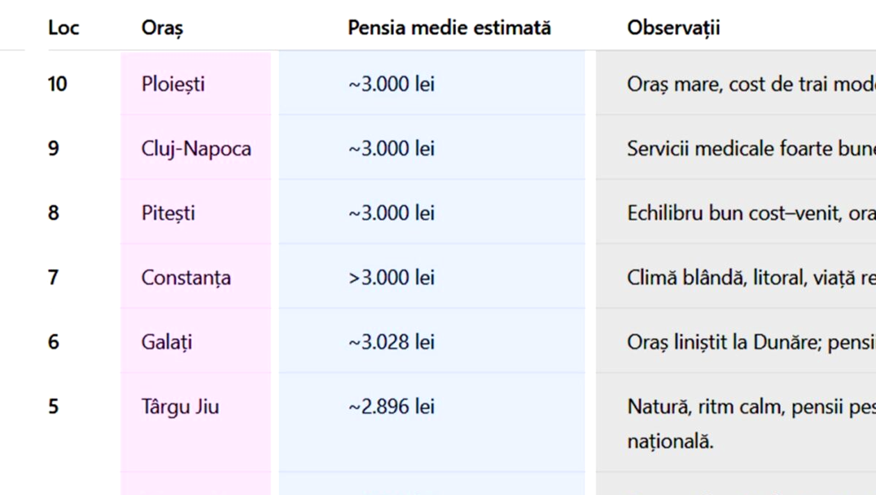Click the Oraș column header
This screenshot has height=495, width=876.
(x=162, y=28)
